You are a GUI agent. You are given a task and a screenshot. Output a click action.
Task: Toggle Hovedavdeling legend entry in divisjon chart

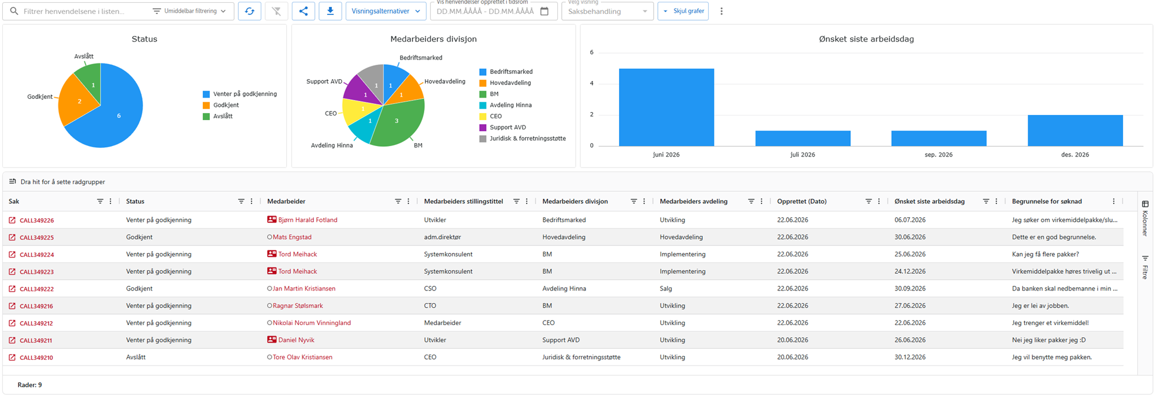point(505,83)
